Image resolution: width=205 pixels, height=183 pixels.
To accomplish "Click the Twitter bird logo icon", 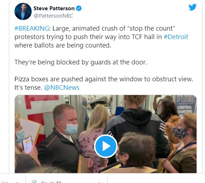I will (192, 7).
